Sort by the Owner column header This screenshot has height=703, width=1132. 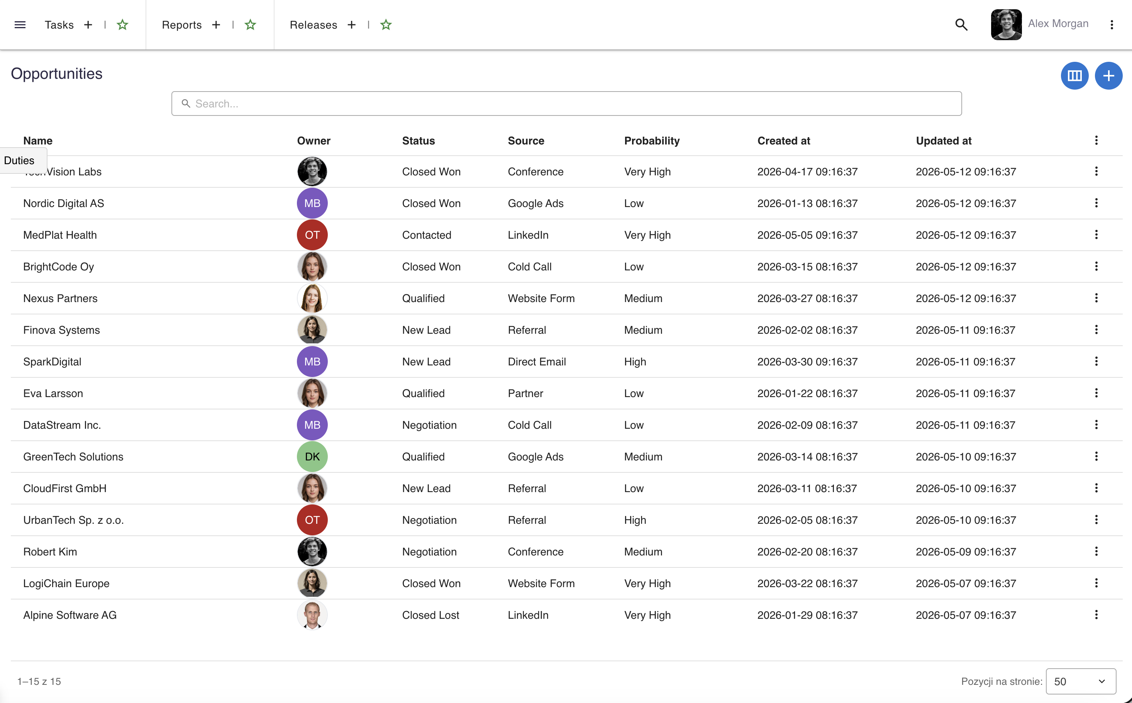click(314, 141)
